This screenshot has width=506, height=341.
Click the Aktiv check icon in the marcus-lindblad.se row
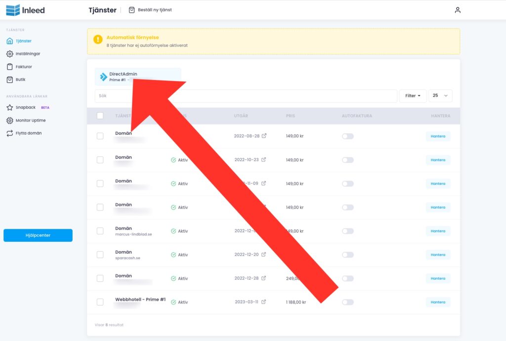coord(173,231)
